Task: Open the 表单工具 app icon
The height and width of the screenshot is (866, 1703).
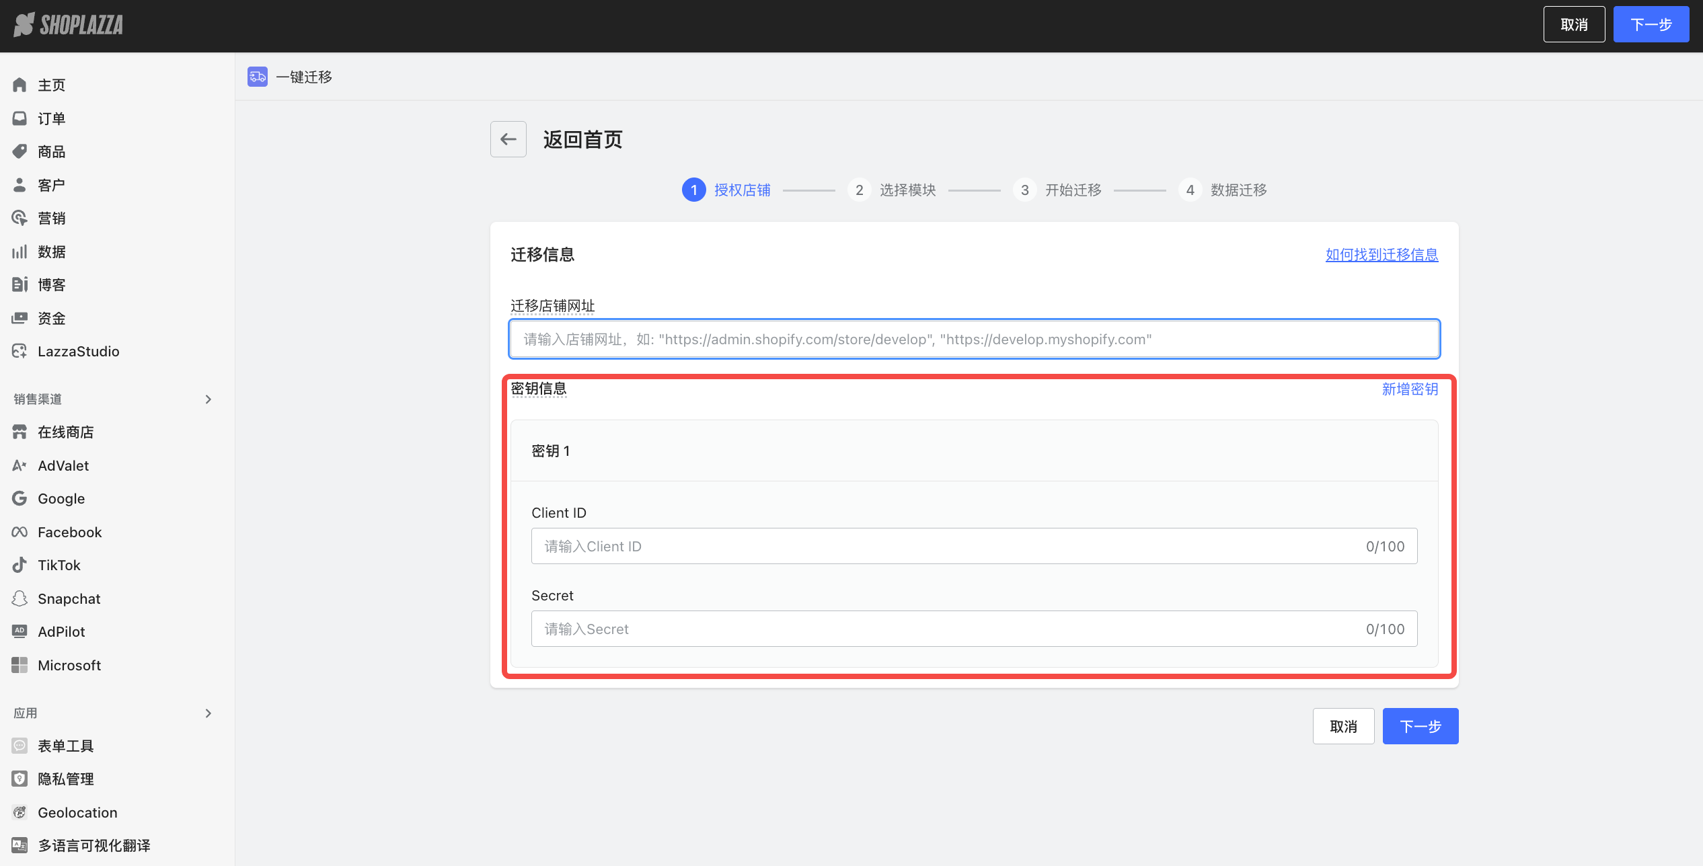Action: pyautogui.click(x=20, y=746)
